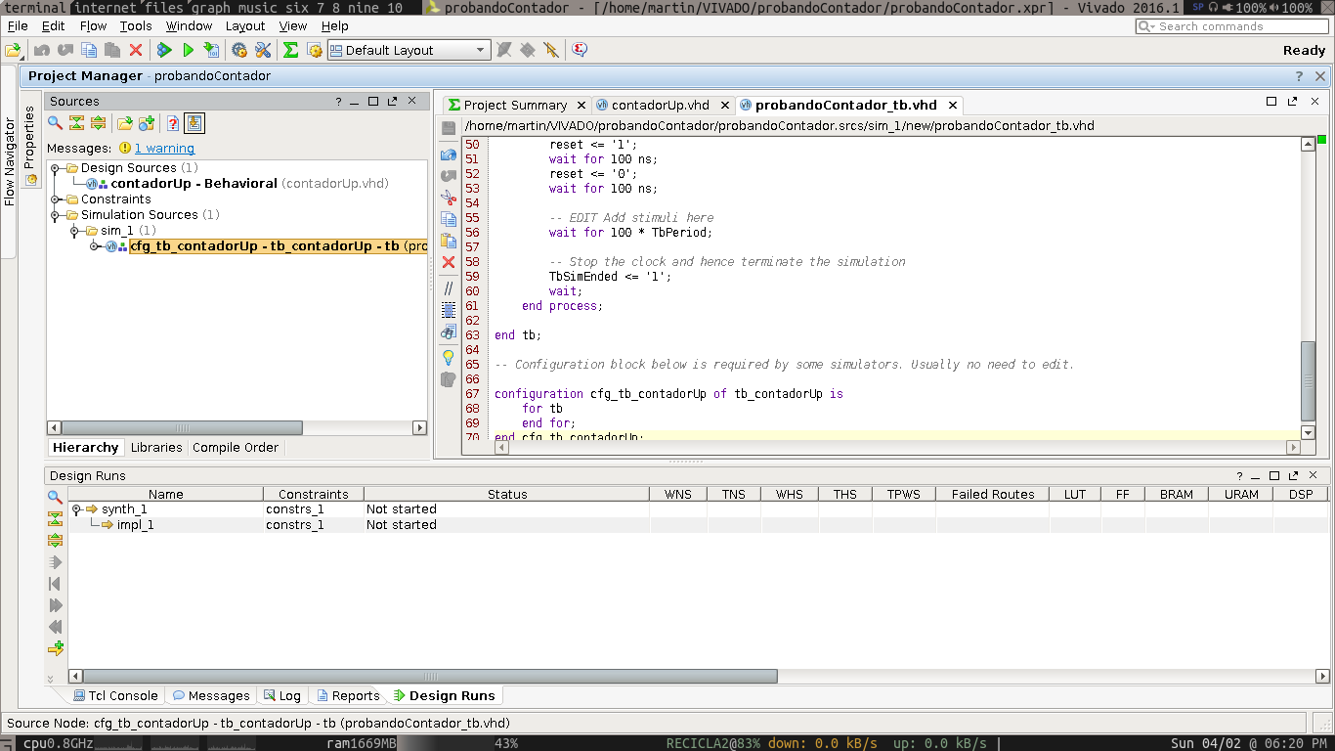
Task: Click the search icon in Sources panel
Action: click(x=56, y=123)
